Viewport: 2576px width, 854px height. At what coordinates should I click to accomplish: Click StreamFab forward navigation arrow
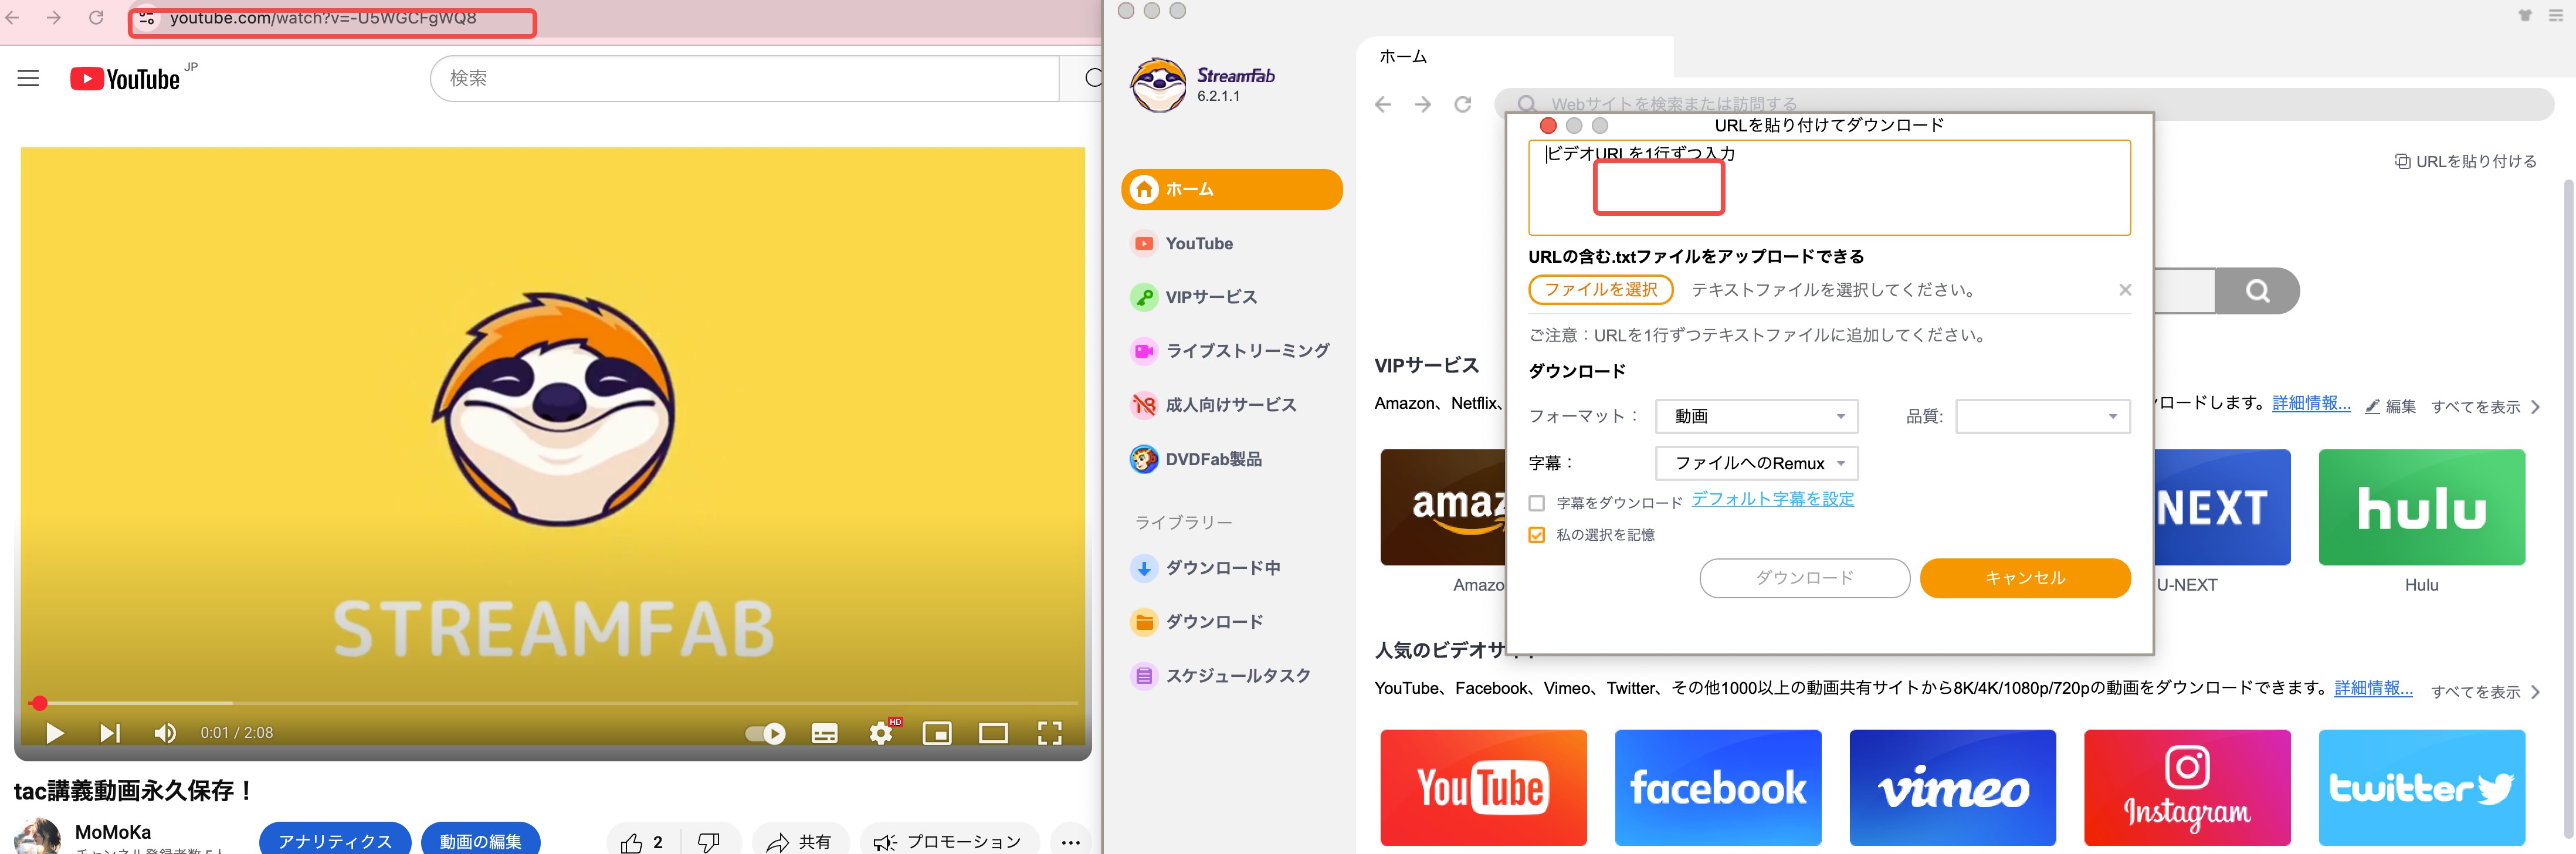click(1423, 104)
